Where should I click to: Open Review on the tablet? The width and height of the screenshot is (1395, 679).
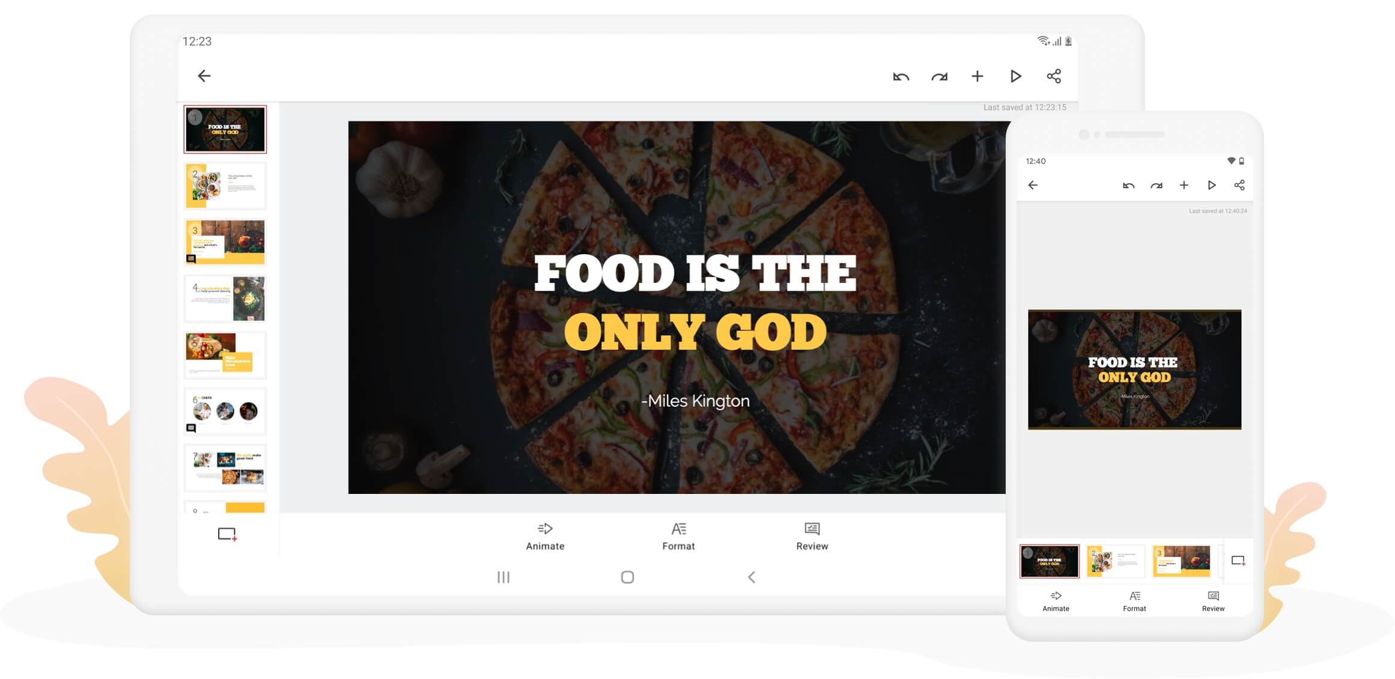point(812,536)
